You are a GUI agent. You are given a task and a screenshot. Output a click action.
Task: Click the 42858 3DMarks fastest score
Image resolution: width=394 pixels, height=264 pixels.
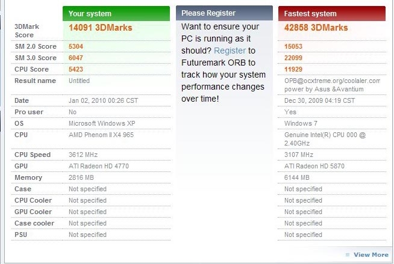316,28
